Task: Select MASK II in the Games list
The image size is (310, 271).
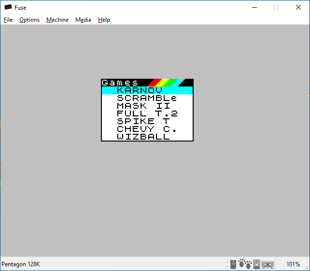Action: point(147,106)
